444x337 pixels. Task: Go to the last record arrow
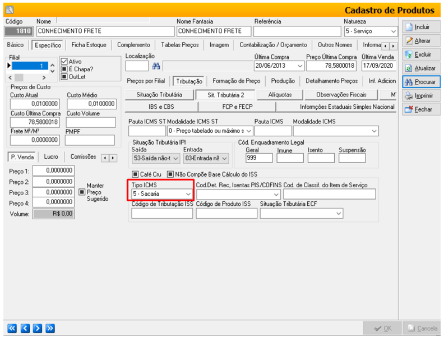pos(50,327)
